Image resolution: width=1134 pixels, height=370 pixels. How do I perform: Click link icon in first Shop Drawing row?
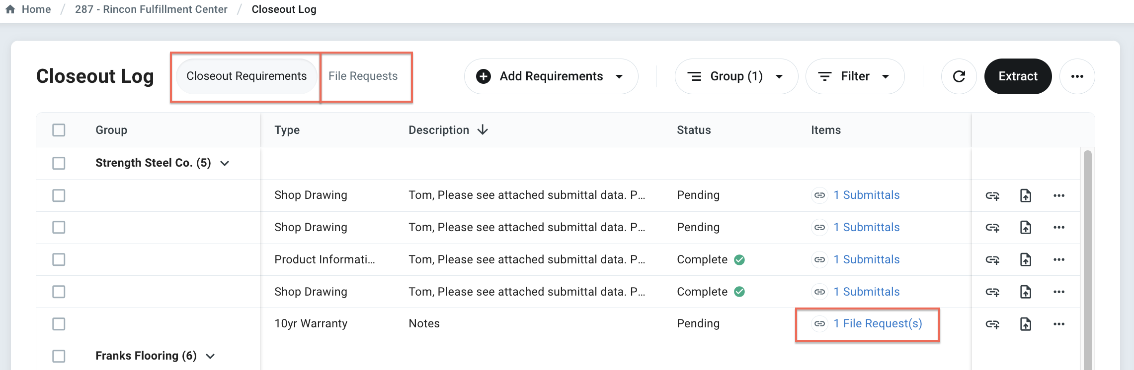click(992, 196)
